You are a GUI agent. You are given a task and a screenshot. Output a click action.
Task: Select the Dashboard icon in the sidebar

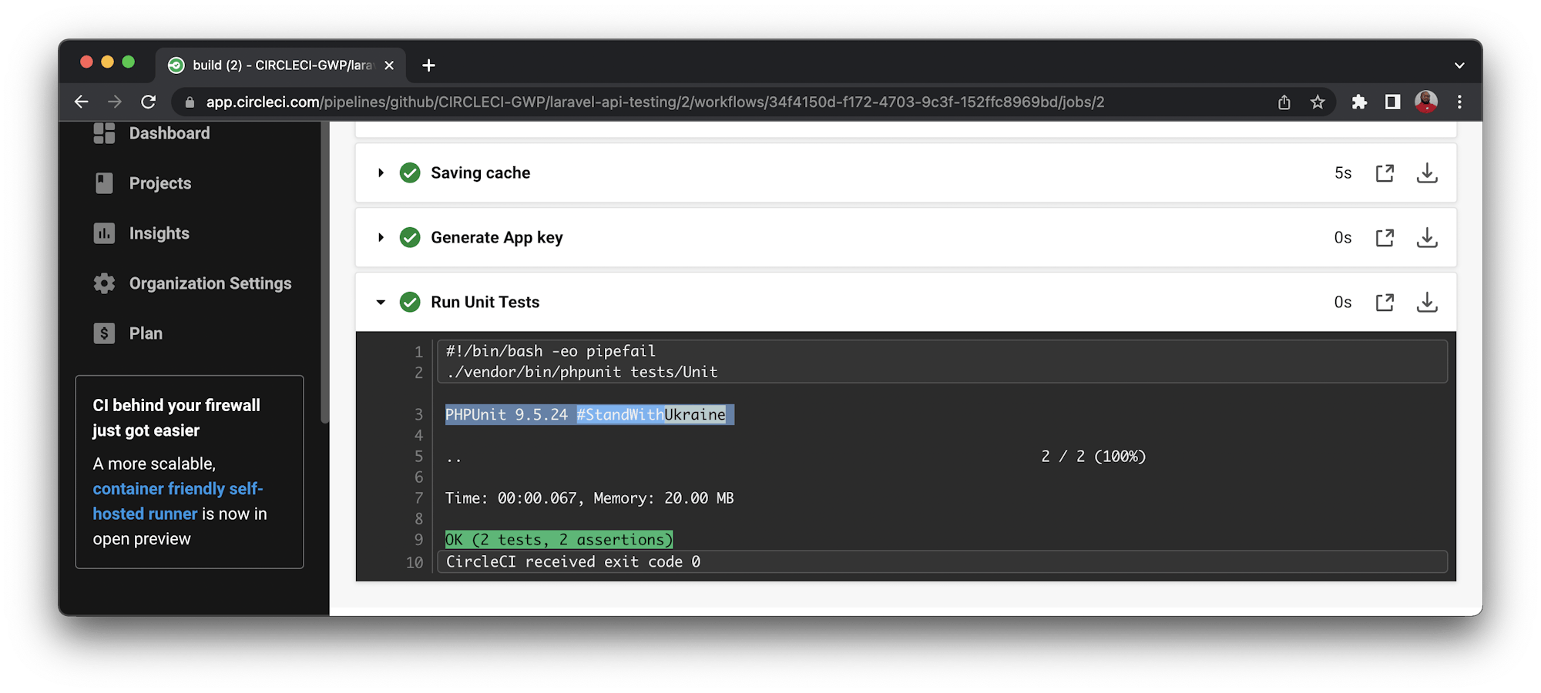104,132
